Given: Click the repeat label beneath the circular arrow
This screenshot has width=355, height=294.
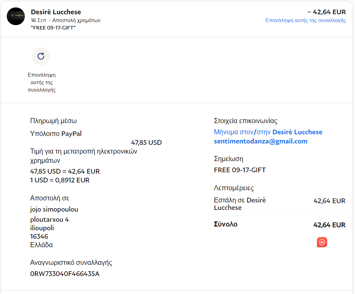Looking at the screenshot, I should coord(41,82).
